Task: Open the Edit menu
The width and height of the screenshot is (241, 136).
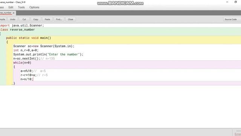Action: pos(11,7)
